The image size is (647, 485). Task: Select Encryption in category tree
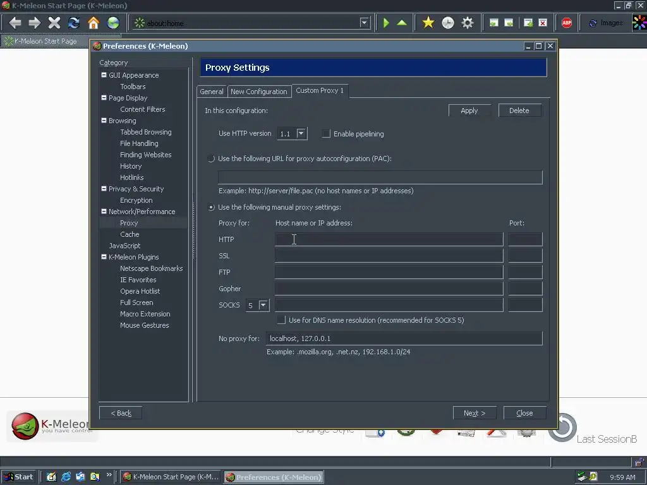coord(136,200)
